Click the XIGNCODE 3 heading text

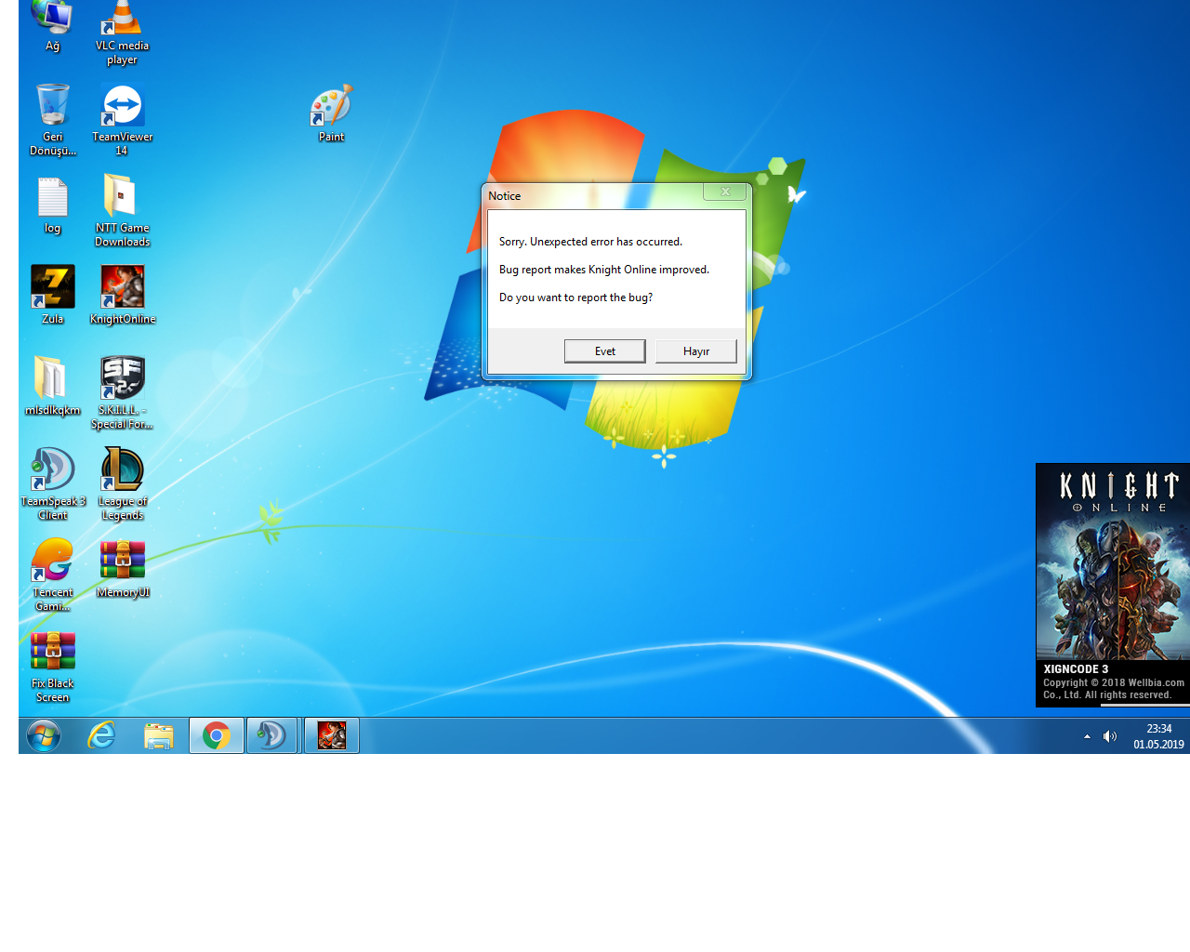tap(1076, 669)
